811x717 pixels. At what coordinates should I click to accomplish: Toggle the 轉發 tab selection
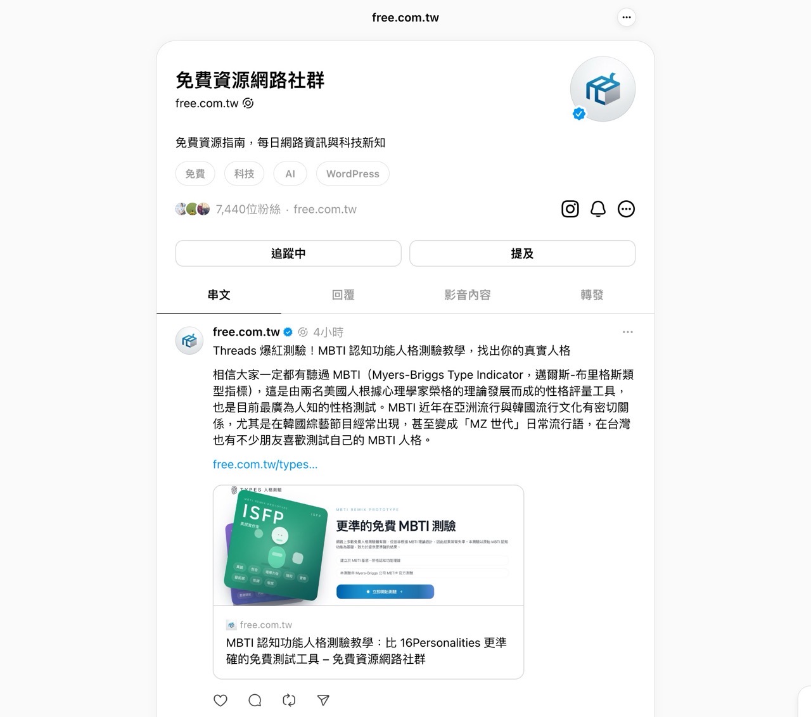click(x=592, y=295)
